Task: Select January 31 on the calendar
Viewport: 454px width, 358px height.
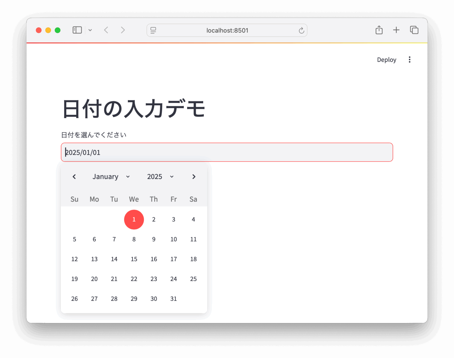Action: click(x=174, y=299)
